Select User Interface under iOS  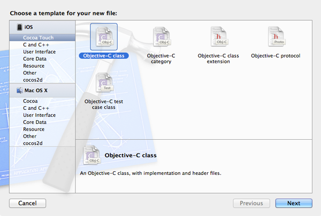click(x=42, y=52)
